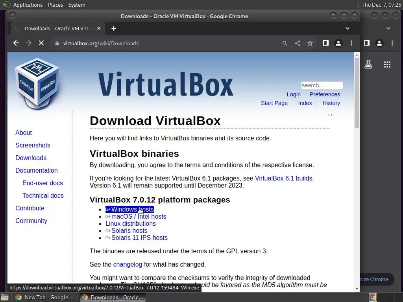
Task: Go to Start Page link
Action: [x=274, y=103]
